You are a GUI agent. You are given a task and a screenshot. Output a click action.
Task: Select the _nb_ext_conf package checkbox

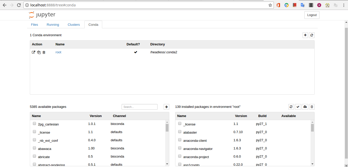(x=34, y=140)
